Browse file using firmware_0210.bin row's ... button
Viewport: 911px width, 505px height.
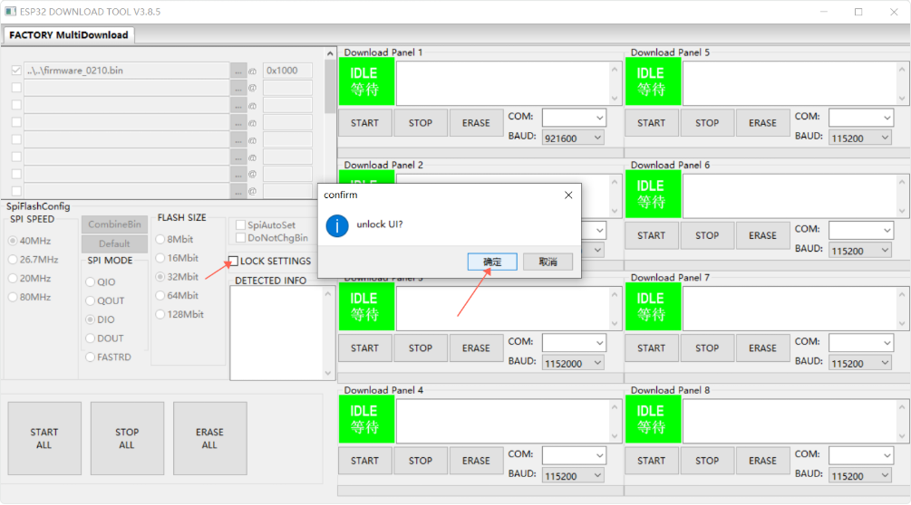238,71
